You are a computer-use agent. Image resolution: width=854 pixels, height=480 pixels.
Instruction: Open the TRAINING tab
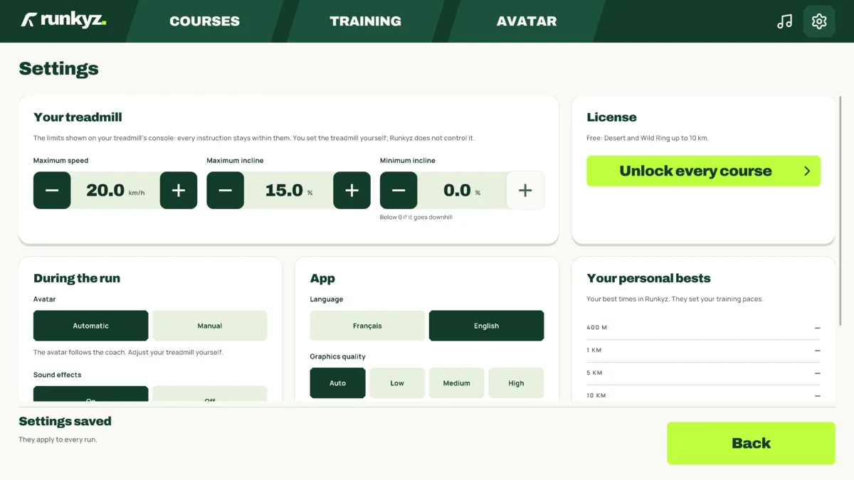click(x=365, y=21)
